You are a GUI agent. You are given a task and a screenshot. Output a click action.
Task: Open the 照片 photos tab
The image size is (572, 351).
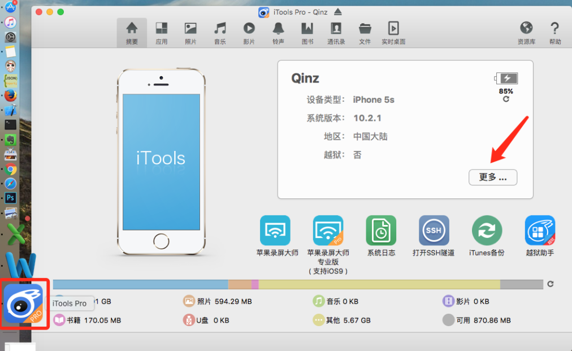[190, 33]
